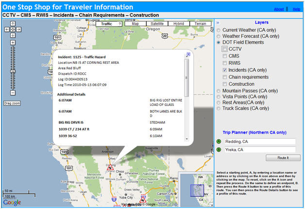Click the Chico city label on map

(120, 172)
